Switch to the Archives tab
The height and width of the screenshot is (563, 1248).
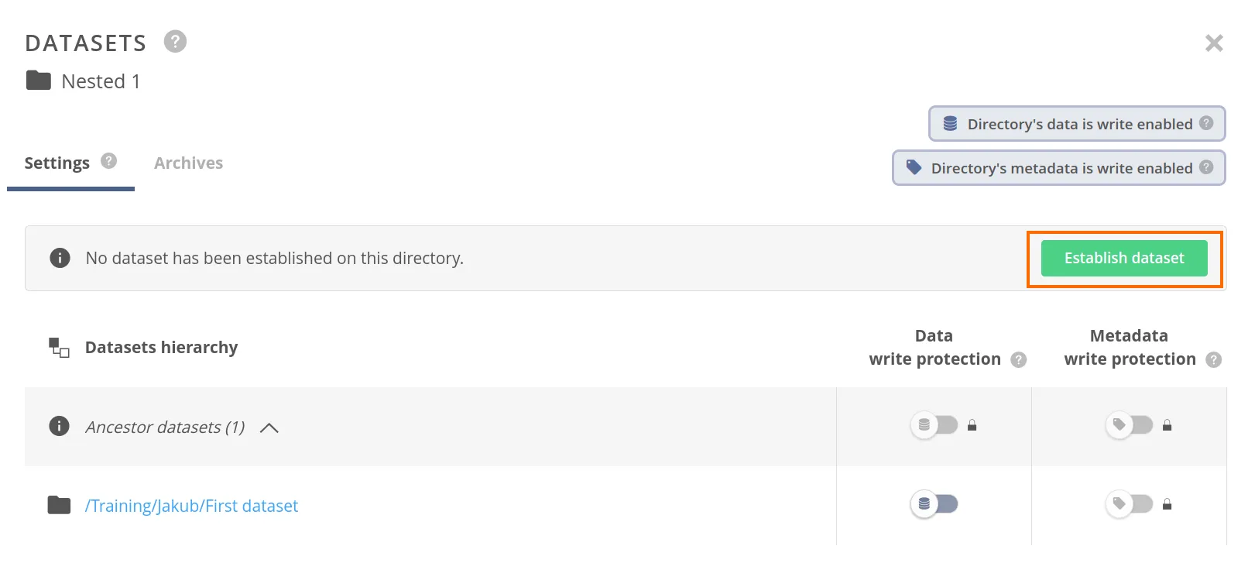[x=188, y=163]
